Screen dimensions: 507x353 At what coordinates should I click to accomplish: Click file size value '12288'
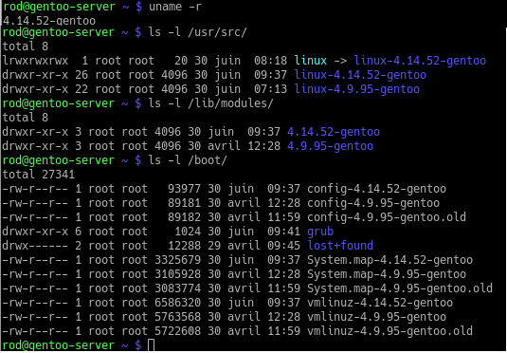184,246
